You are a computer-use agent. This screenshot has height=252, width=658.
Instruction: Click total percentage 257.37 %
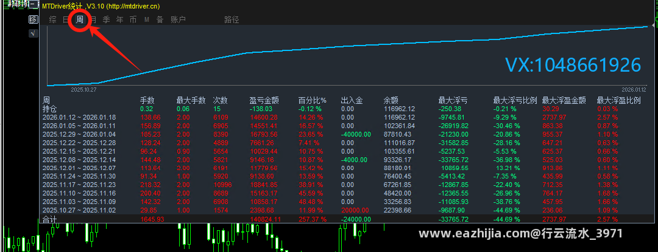pyautogui.click(x=312, y=219)
